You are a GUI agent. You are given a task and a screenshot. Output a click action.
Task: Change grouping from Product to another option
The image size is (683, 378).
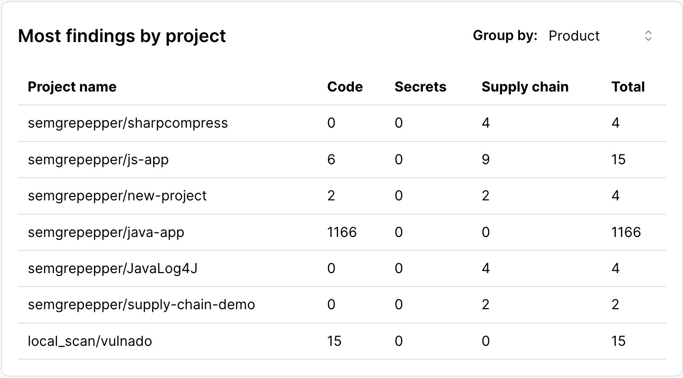[574, 36]
